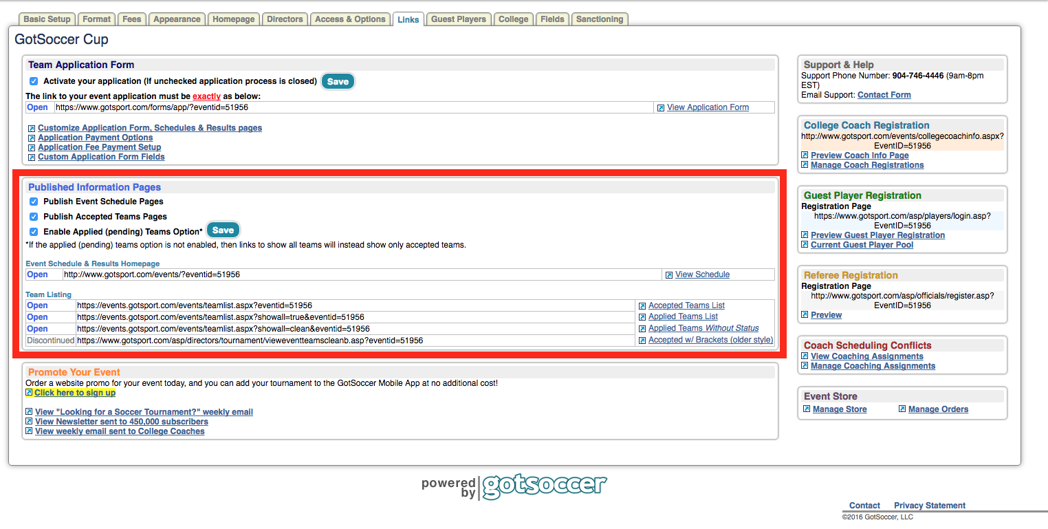The height and width of the screenshot is (529, 1048).
Task: Uncheck Publish Accepted Teams Pages
Action: (34, 217)
